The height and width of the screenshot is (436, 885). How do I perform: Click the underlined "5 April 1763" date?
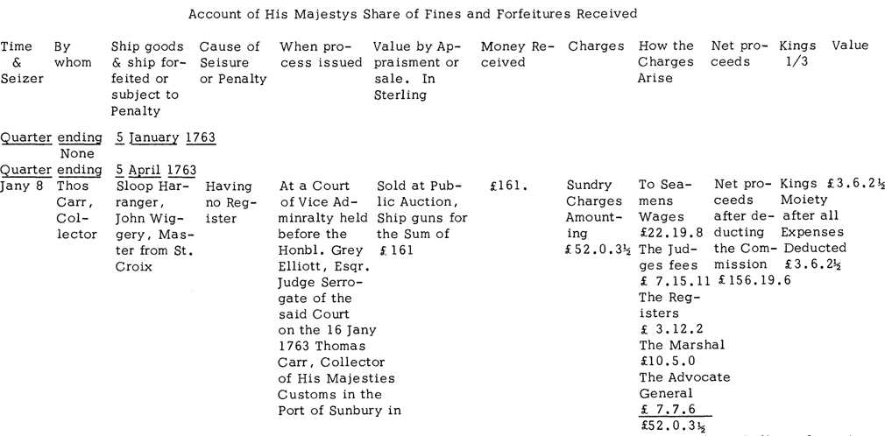pos(152,170)
